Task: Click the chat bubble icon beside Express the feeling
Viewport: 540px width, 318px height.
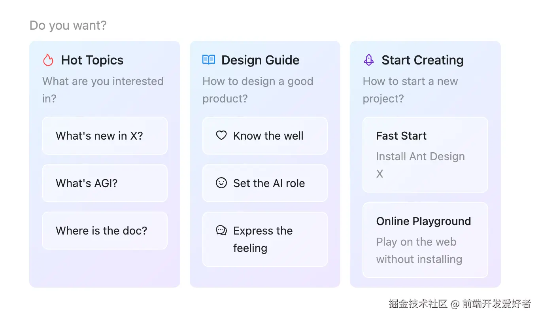Action: pyautogui.click(x=221, y=230)
